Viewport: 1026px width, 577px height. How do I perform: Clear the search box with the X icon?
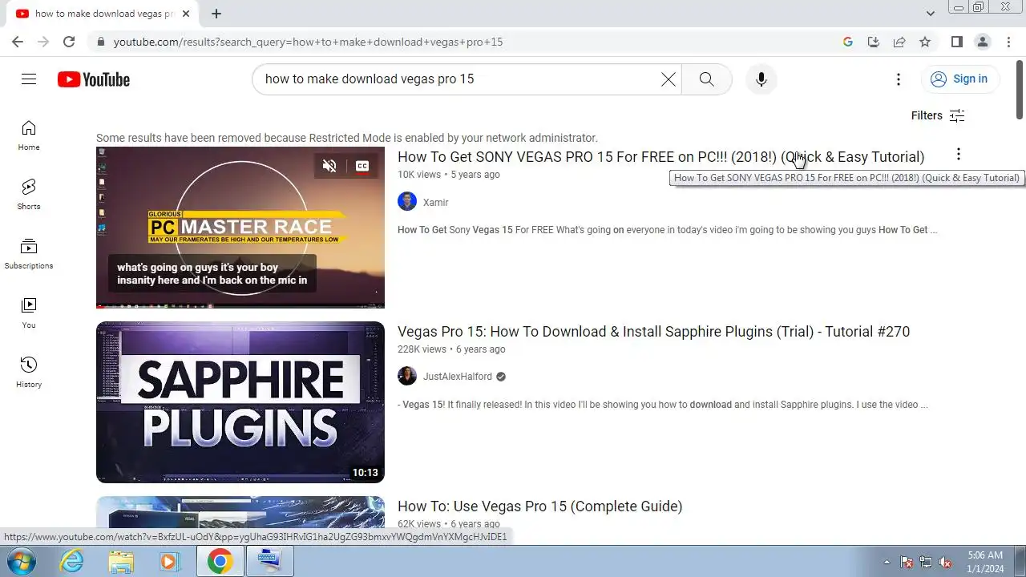[668, 79]
